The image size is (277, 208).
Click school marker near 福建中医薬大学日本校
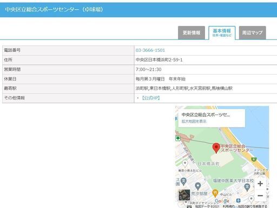coord(247,187)
